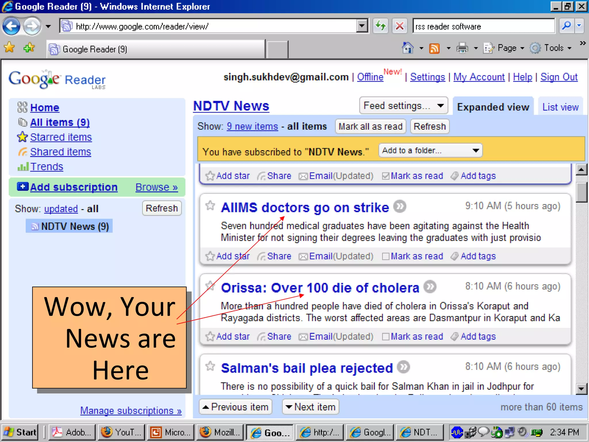
Task: Click the green Refresh page icon
Action: click(380, 26)
